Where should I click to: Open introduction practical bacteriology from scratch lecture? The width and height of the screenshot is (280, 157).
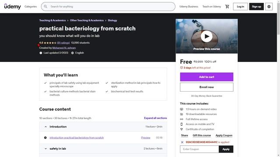click(77, 138)
